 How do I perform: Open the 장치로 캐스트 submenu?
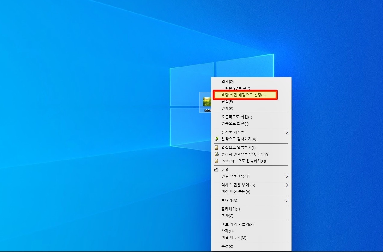pyautogui.click(x=251, y=132)
